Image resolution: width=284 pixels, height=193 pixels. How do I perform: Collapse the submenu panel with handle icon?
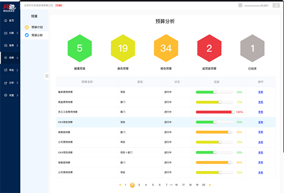pos(47,76)
